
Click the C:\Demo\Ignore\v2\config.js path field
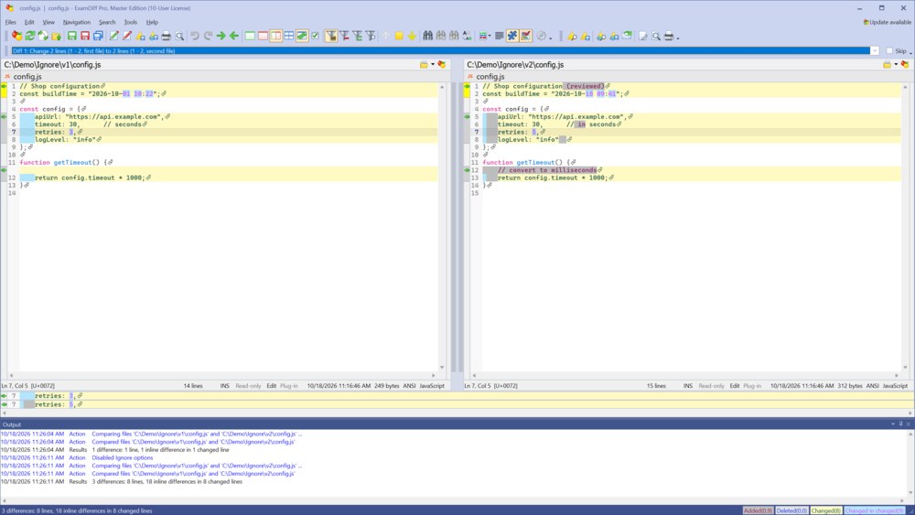pos(674,65)
